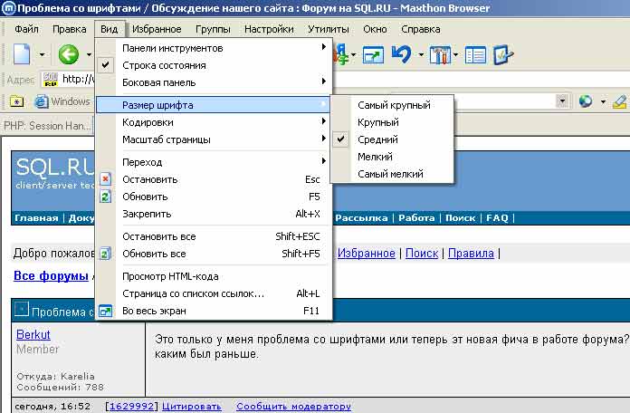The image size is (630, 413).
Task: Select the Средний font size option
Action: pyautogui.click(x=377, y=139)
